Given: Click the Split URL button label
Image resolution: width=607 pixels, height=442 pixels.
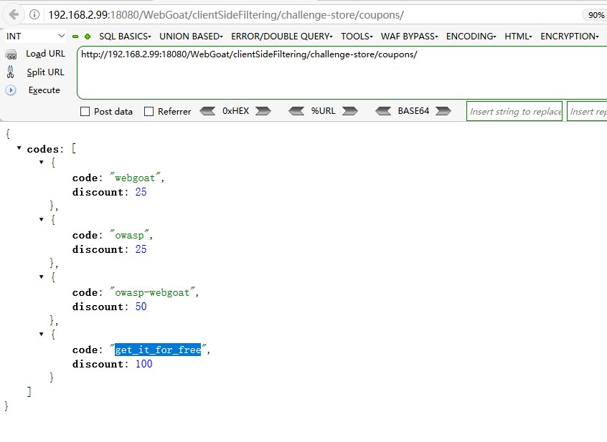Looking at the screenshot, I should point(46,72).
